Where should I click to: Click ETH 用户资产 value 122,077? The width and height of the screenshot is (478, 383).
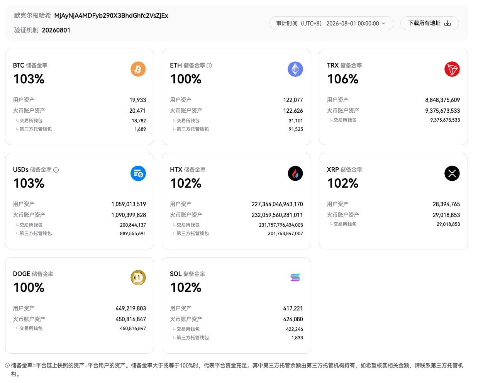[293, 100]
